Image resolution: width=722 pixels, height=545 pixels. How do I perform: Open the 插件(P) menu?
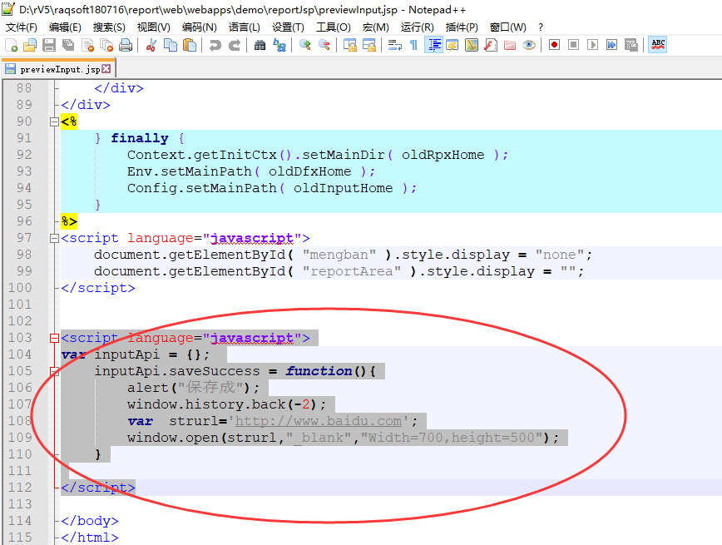click(x=462, y=27)
